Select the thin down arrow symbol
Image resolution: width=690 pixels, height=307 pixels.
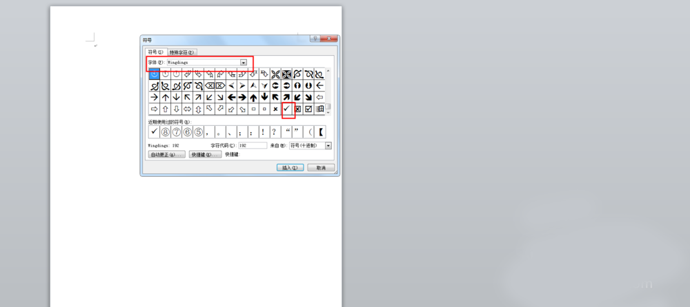click(x=177, y=97)
